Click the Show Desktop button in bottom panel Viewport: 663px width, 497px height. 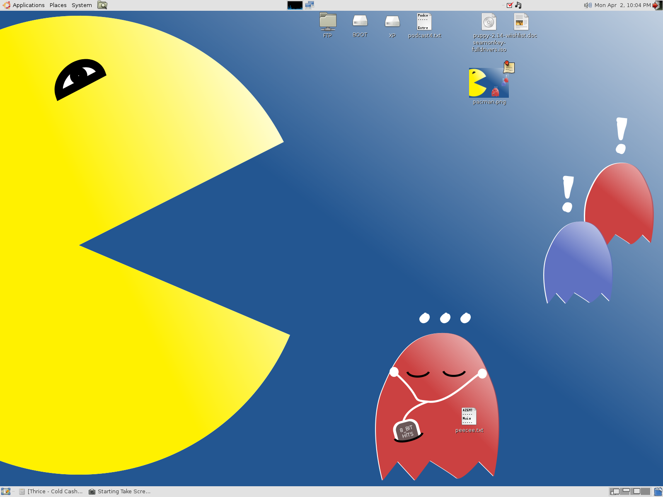(x=6, y=492)
